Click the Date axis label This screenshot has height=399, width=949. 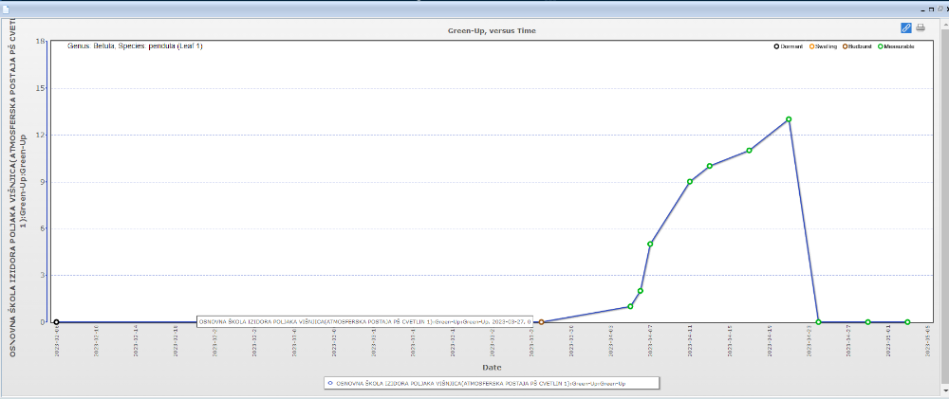[x=492, y=367]
